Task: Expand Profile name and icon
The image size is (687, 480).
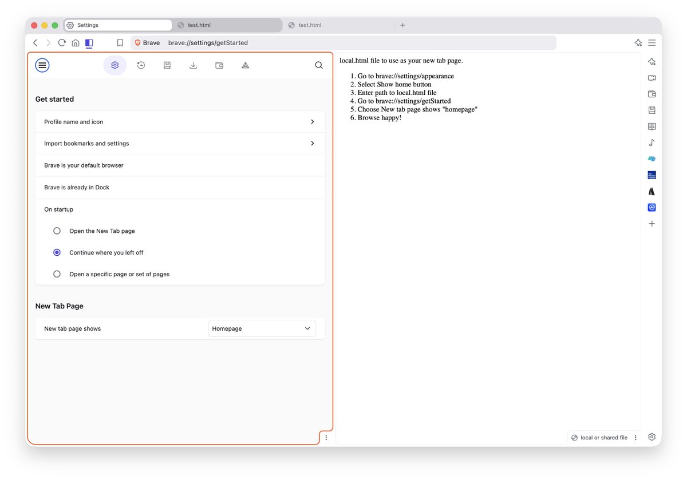Action: 180,122
